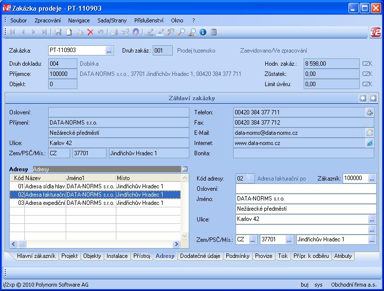Open search with text filter magnifier
384x291 pixels.
[171, 32]
